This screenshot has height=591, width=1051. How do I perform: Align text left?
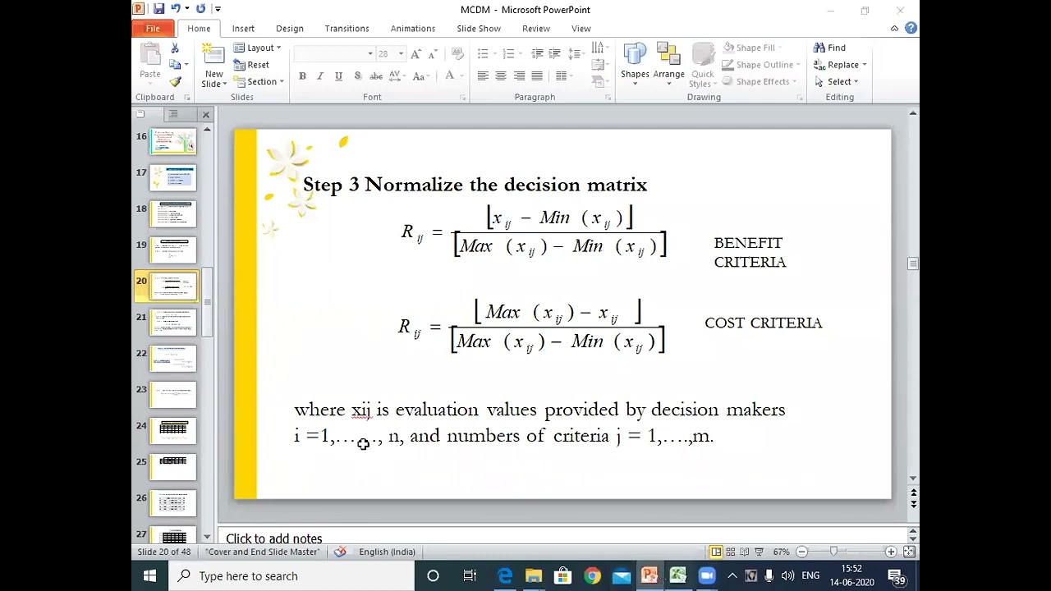[x=483, y=76]
